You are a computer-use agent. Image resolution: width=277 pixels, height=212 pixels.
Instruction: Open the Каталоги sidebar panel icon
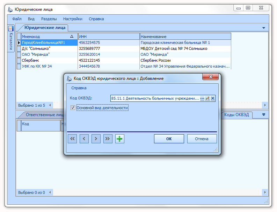(x=11, y=28)
